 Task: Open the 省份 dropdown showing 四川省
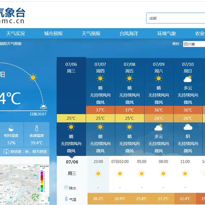point(194,44)
